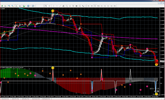
Task: Zoom in on the chart
Action: tap(9, 6)
